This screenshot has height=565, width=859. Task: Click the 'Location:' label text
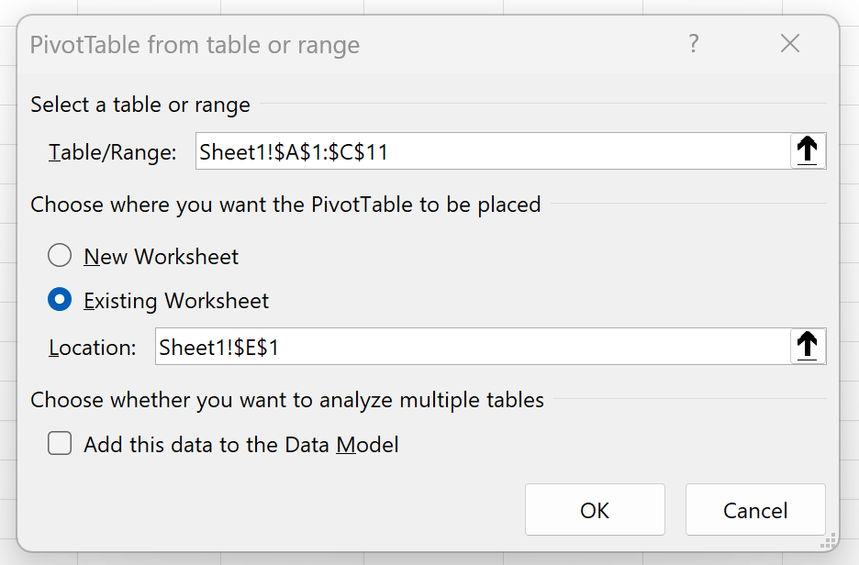click(x=93, y=348)
